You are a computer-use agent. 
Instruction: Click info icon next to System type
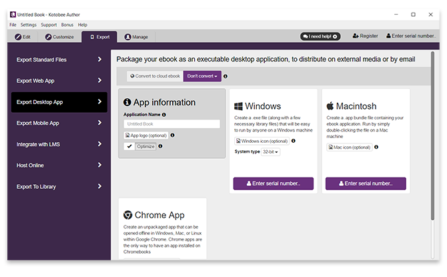coord(287,152)
